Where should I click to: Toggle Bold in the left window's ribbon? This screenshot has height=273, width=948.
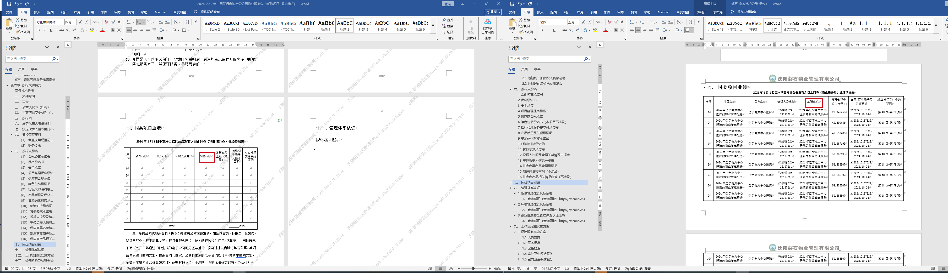pos(39,30)
